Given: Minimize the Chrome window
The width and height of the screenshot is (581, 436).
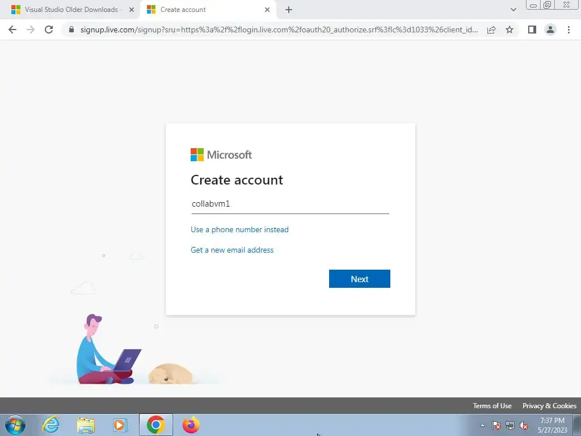Looking at the screenshot, I should click(x=533, y=5).
